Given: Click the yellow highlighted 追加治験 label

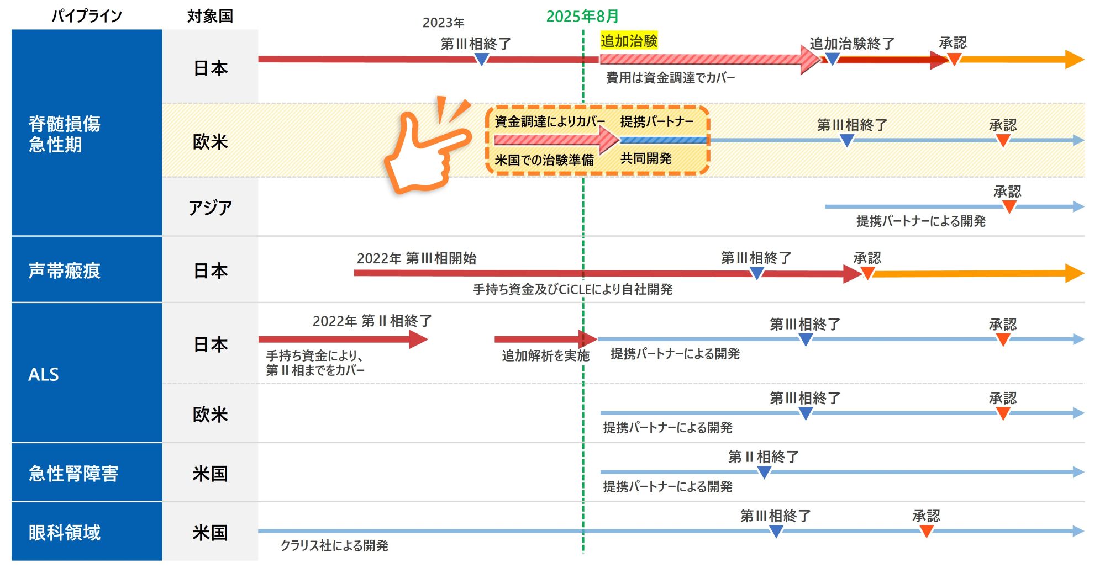Looking at the screenshot, I should [629, 41].
